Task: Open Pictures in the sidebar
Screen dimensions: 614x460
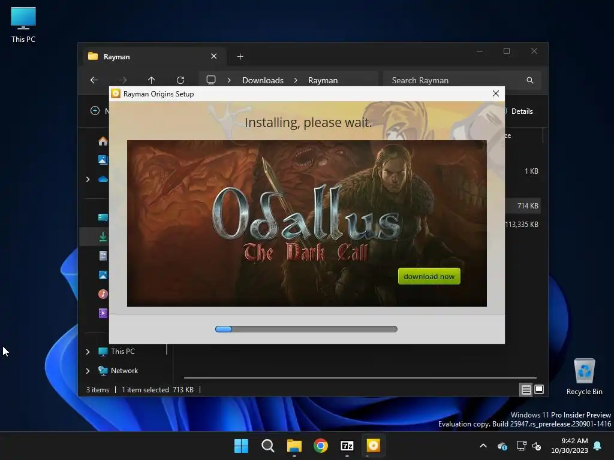Action: tap(103, 275)
